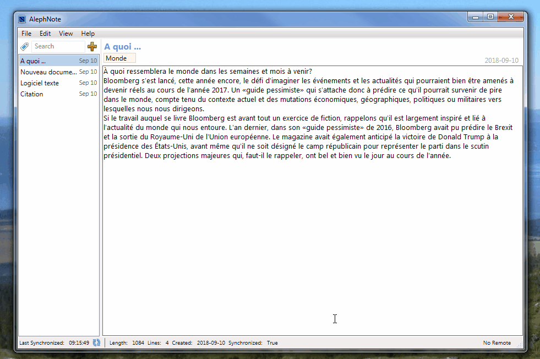Click the tag filter icon beside Search
The height and width of the screenshot is (359, 540).
point(24,46)
